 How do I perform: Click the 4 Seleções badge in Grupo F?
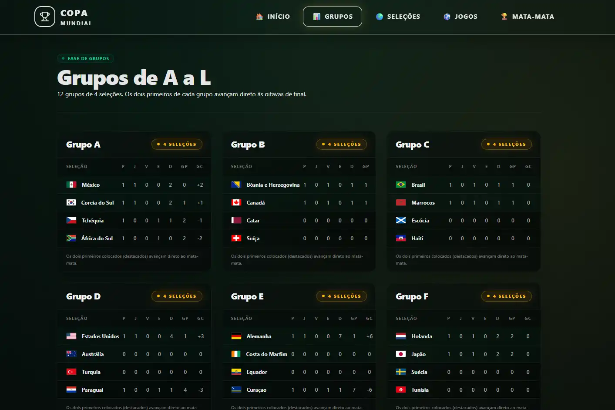click(507, 296)
